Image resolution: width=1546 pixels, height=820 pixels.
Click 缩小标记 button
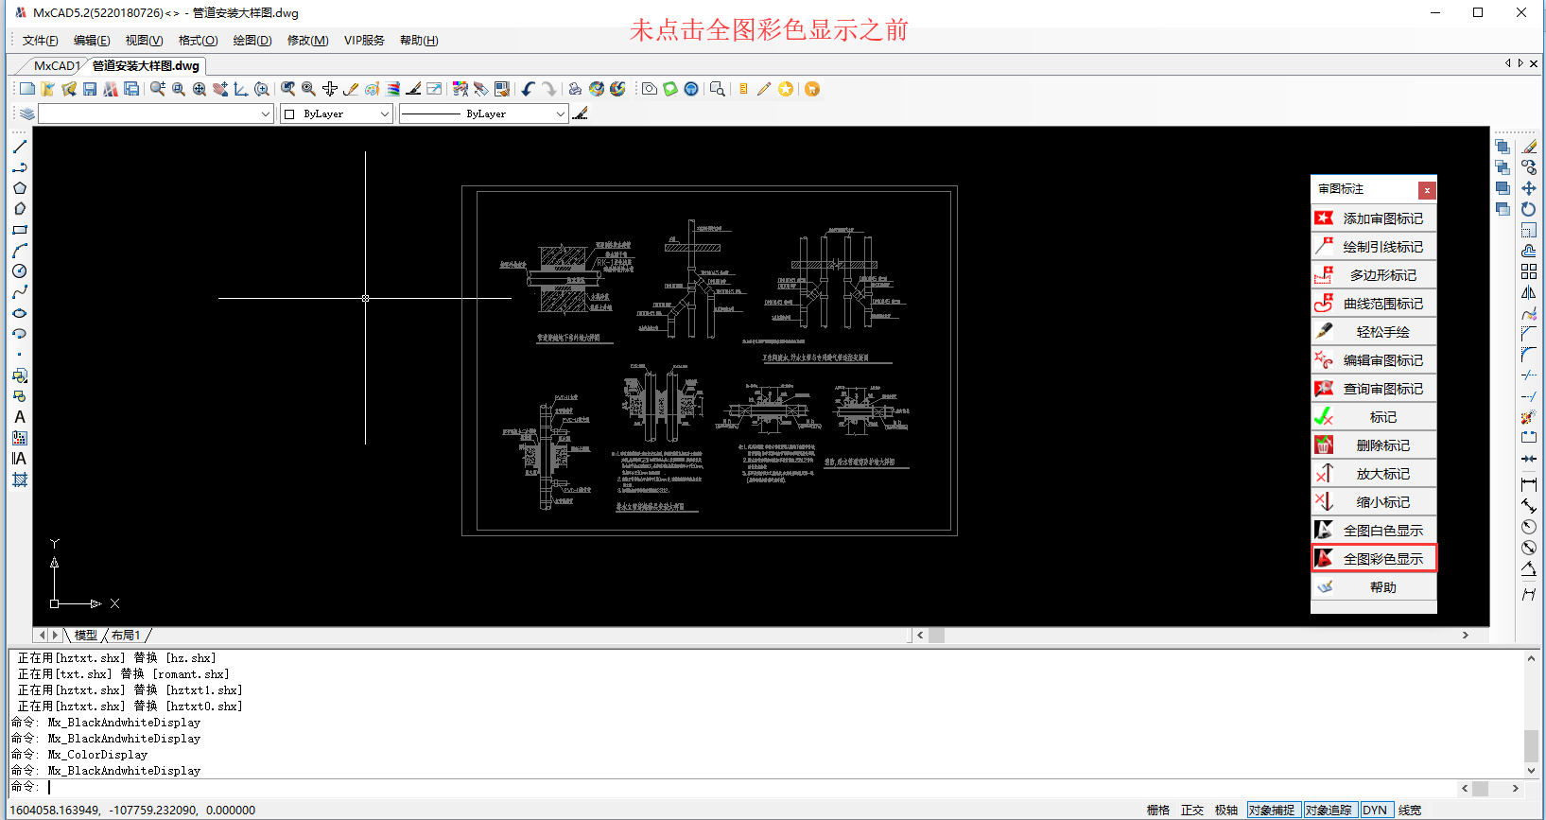1374,502
